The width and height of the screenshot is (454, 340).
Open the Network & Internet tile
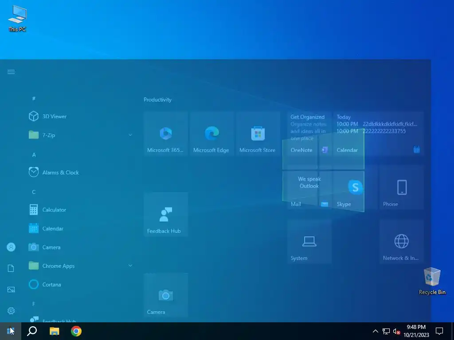[402, 242]
